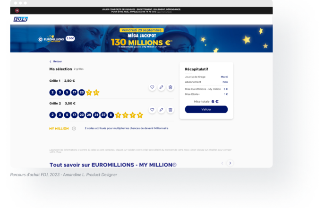
Task: Click the Mise totale 6 € amount
Action: pos(215,102)
